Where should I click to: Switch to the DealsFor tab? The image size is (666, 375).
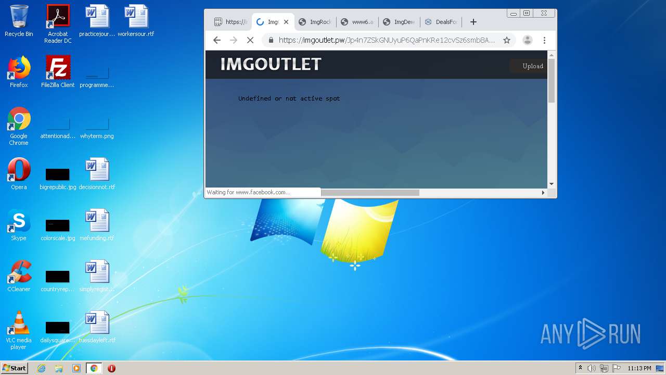tap(441, 22)
